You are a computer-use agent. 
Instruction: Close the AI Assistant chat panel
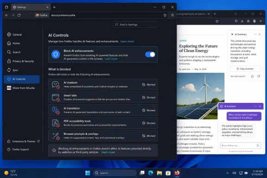point(260,106)
